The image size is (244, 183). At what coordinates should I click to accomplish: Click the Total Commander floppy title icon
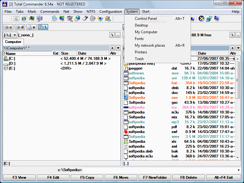click(x=5, y=4)
